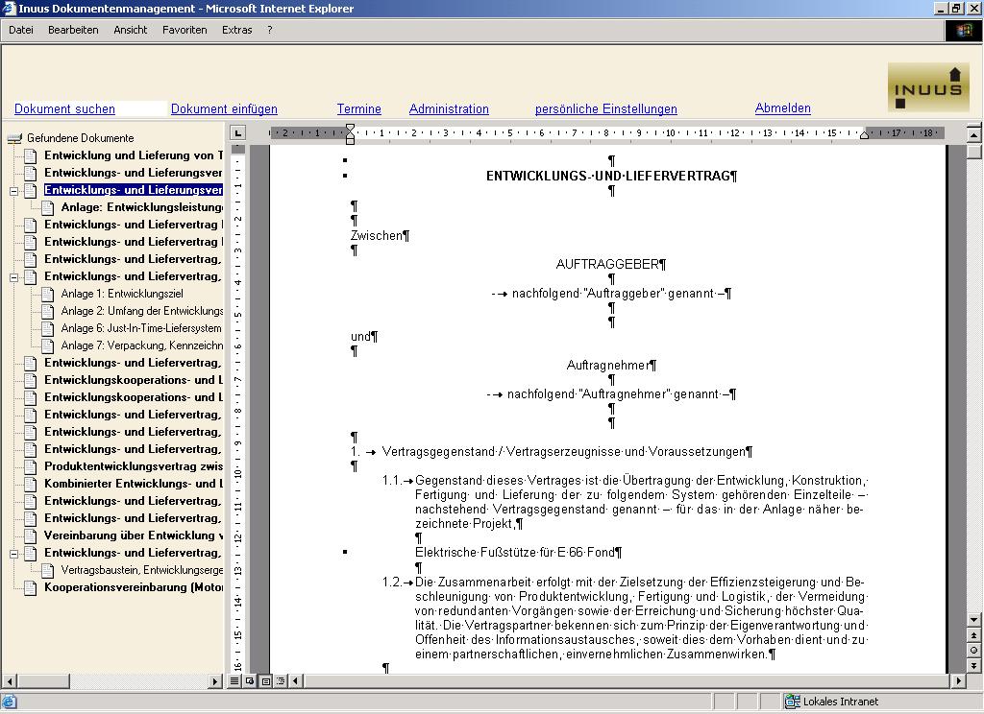Click the document vertical scroll up arrow
984x714 pixels.
973,134
